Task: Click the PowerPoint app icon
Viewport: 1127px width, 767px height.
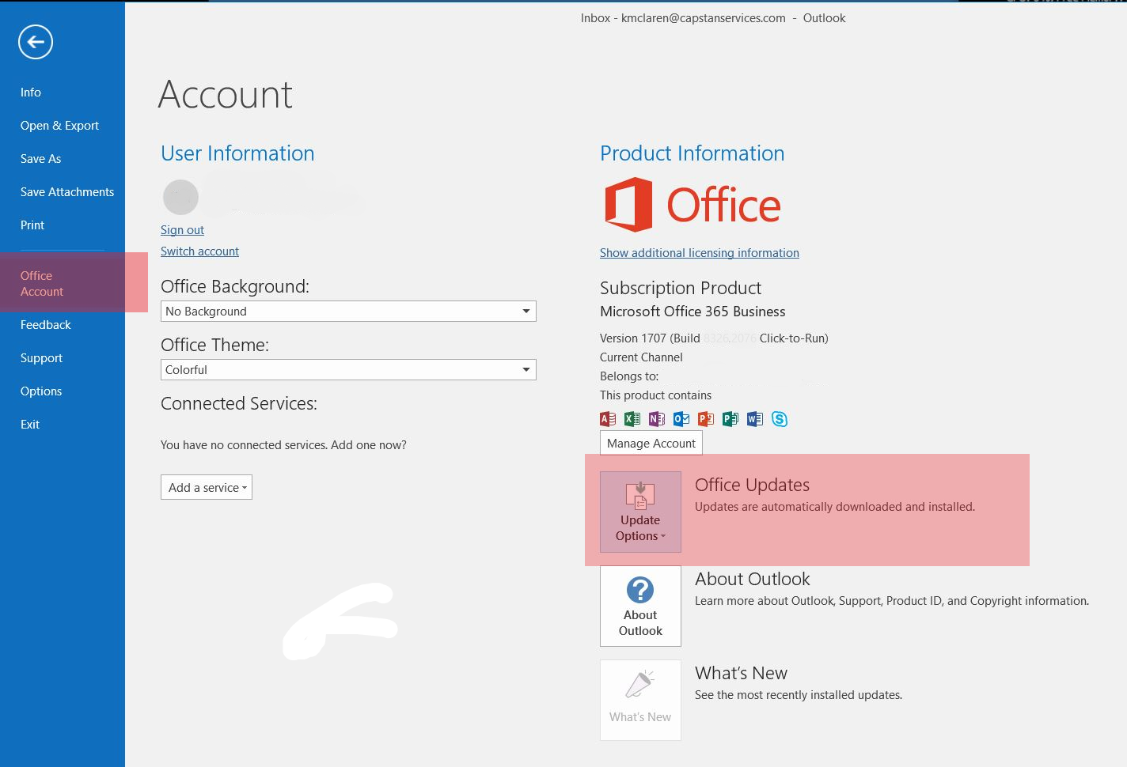Action: (x=706, y=419)
